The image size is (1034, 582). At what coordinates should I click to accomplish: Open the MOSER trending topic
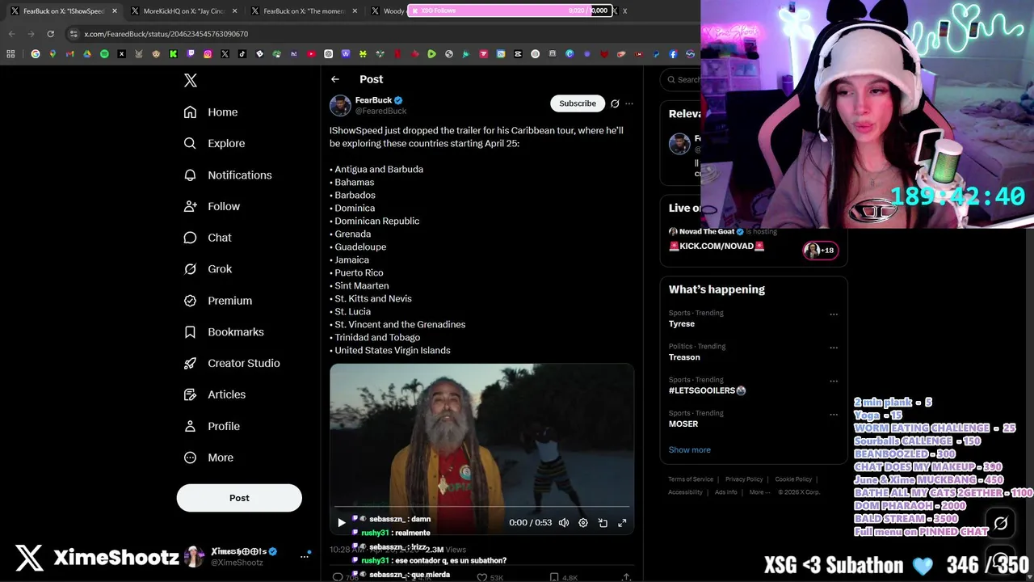(683, 424)
